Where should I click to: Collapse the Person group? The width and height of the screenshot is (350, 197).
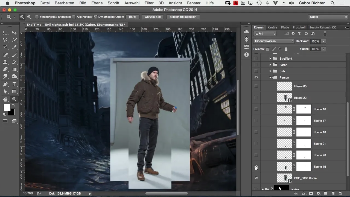click(270, 77)
